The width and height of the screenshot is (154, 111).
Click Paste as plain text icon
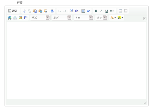point(40,11)
